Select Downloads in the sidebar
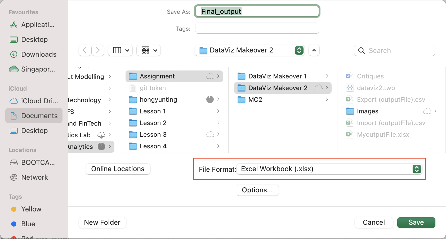The height and width of the screenshot is (239, 446). (38, 54)
